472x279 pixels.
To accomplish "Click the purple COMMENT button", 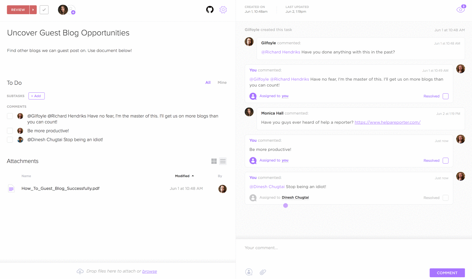I will click(x=447, y=273).
